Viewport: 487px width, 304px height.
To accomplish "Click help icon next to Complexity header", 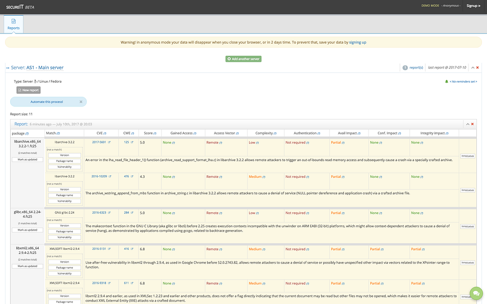I will coord(275,133).
